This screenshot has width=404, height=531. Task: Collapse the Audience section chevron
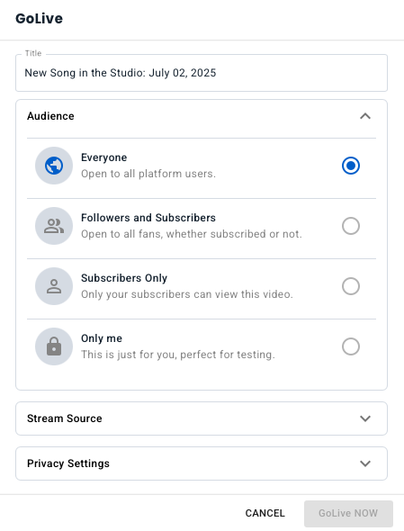tap(365, 116)
